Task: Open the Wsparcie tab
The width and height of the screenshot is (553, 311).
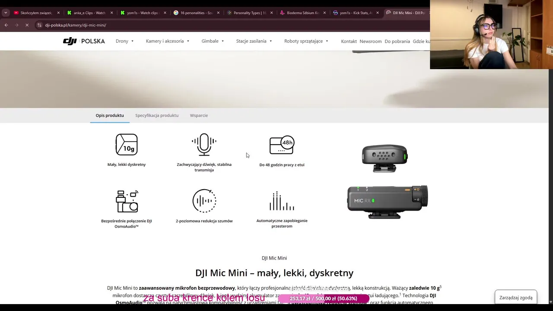Action: point(199,115)
